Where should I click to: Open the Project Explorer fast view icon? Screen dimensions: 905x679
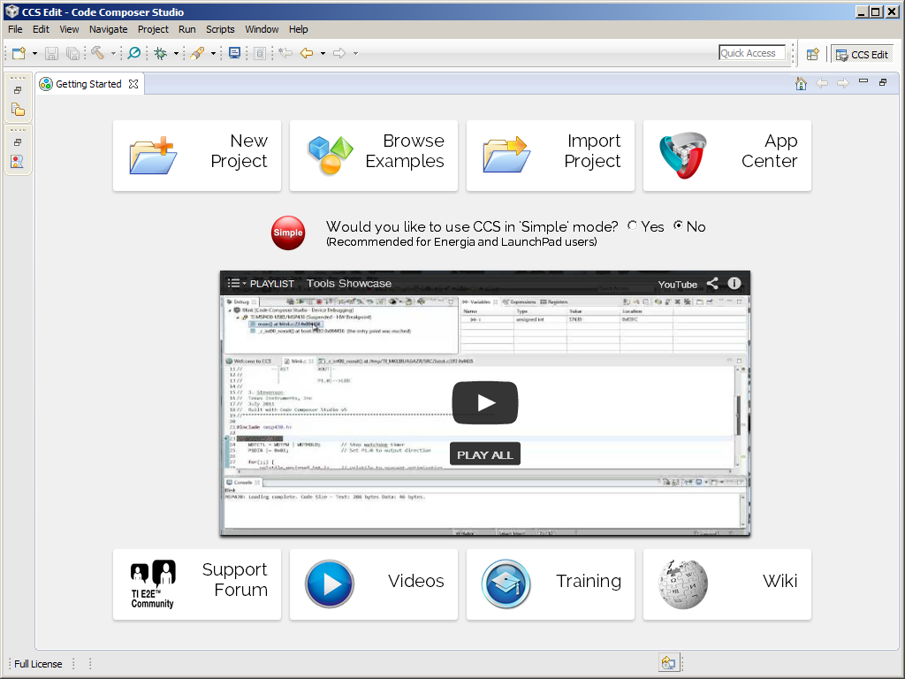pyautogui.click(x=18, y=109)
